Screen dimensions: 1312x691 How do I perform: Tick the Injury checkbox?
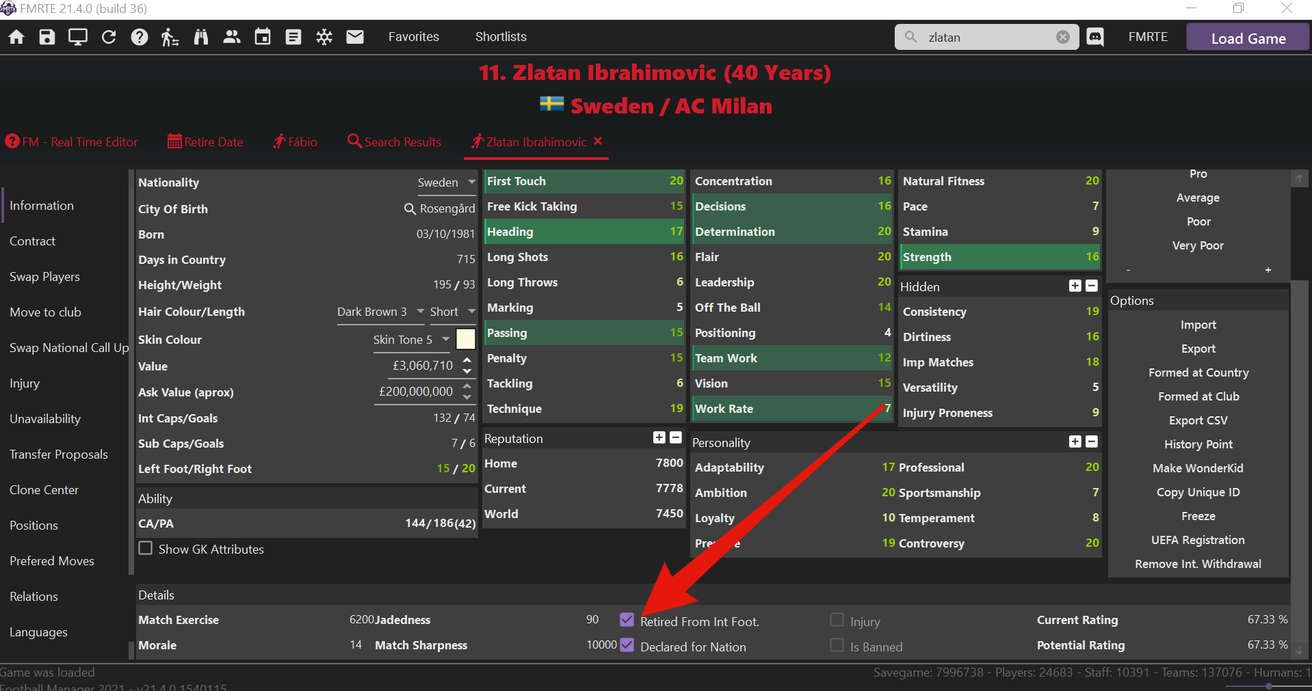[837, 619]
